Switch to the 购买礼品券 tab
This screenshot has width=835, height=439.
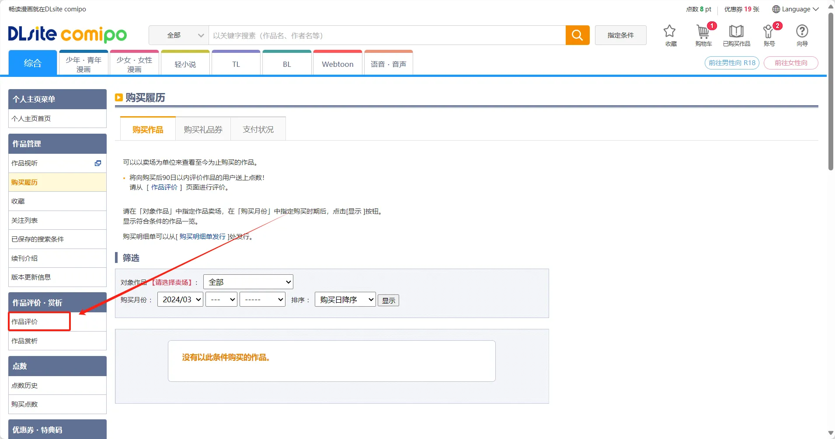[x=203, y=130]
